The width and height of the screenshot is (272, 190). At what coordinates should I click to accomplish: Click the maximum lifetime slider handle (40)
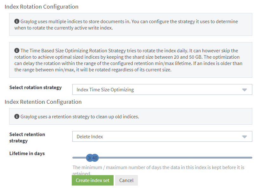coord(95,158)
